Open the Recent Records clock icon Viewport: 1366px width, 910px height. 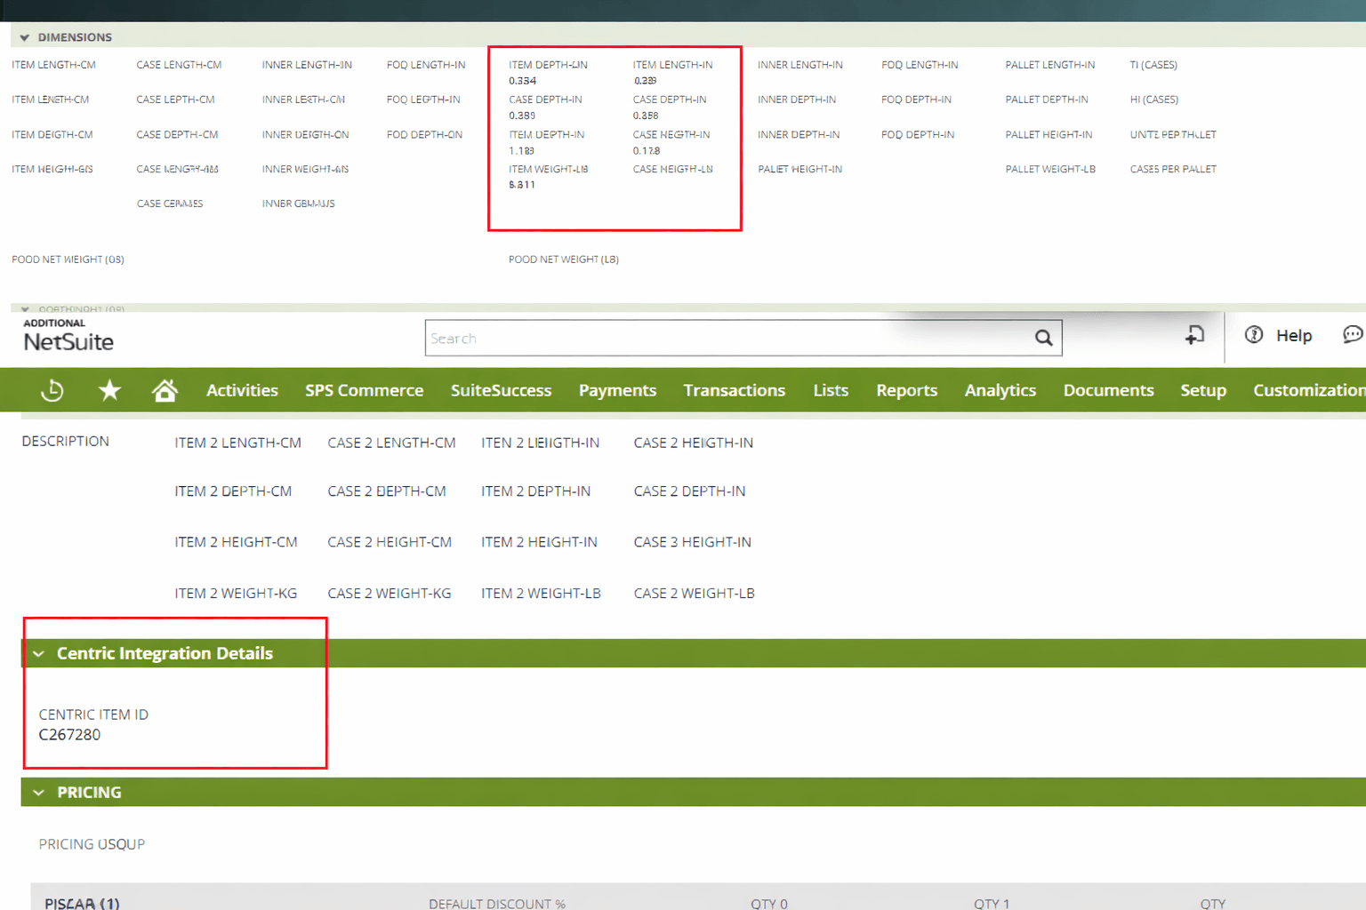point(52,389)
